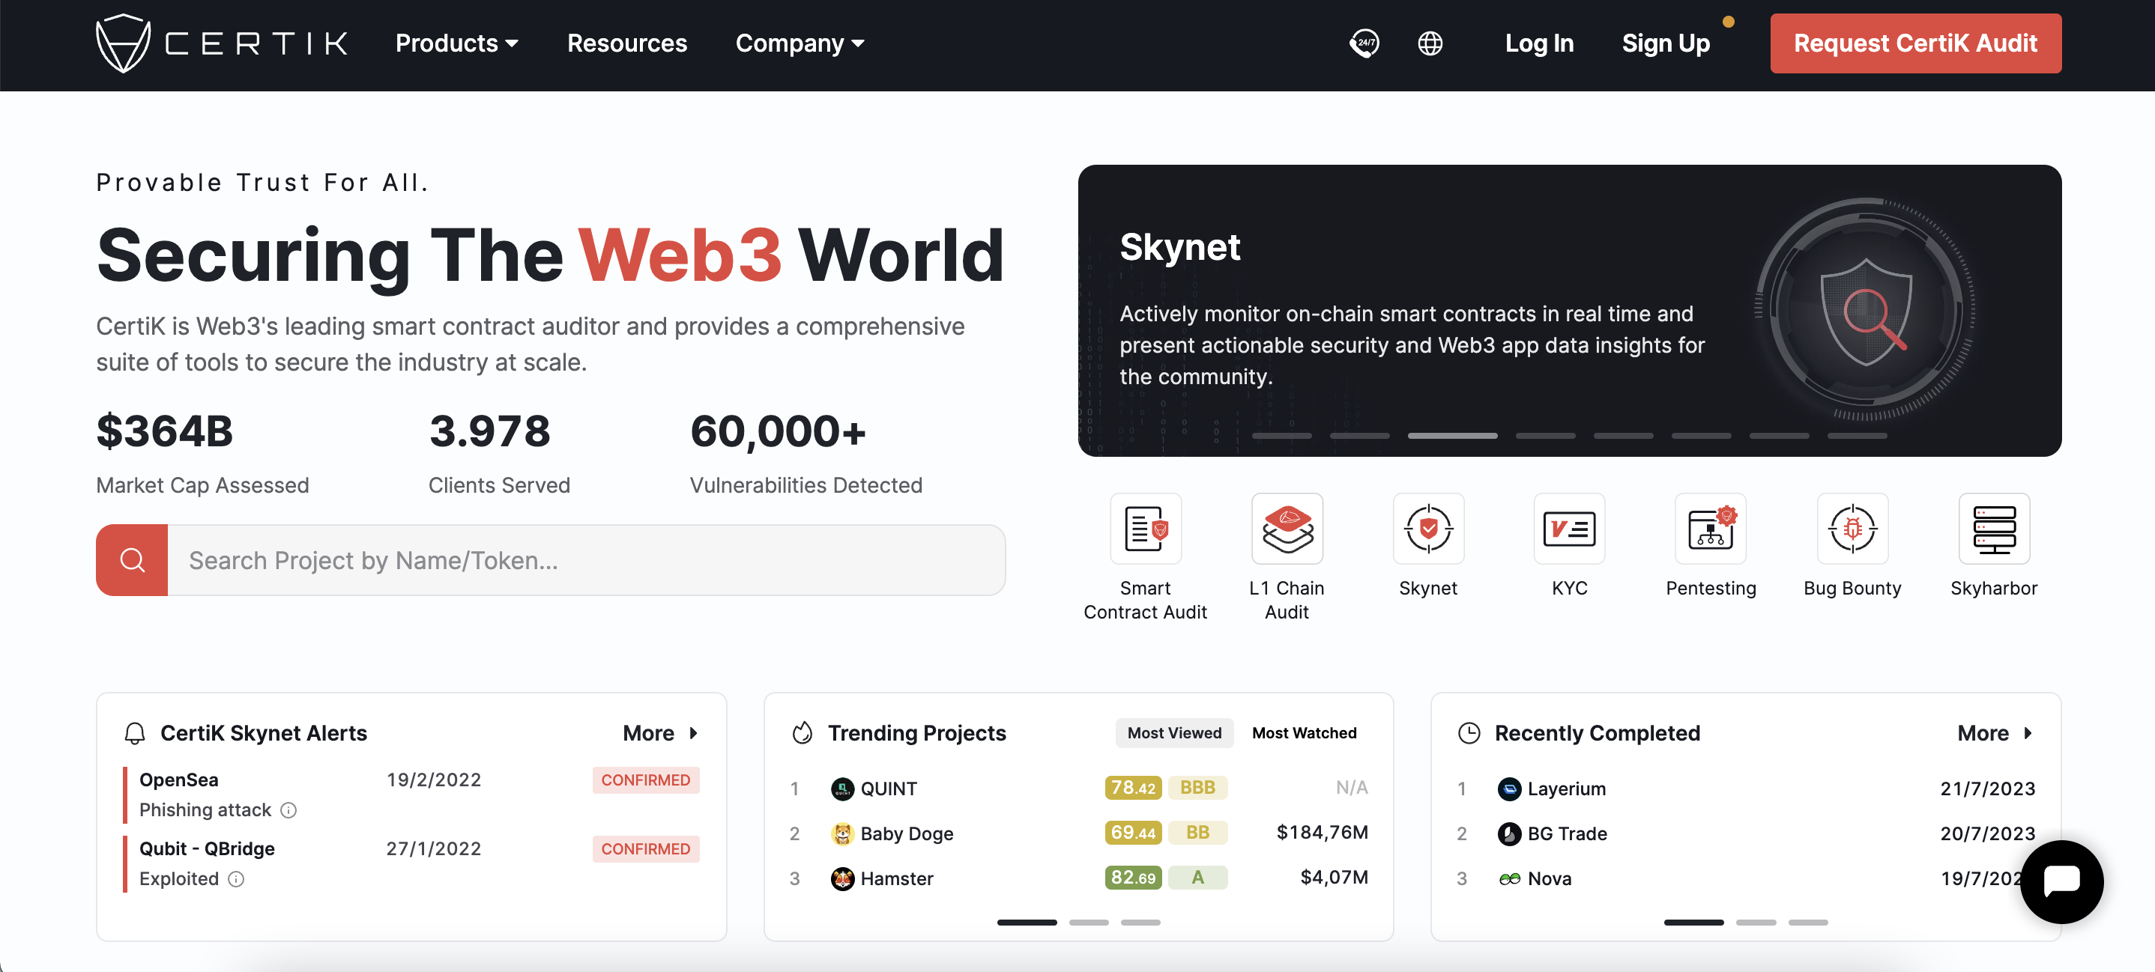Expand the Company dropdown menu
The image size is (2155, 972).
click(800, 43)
